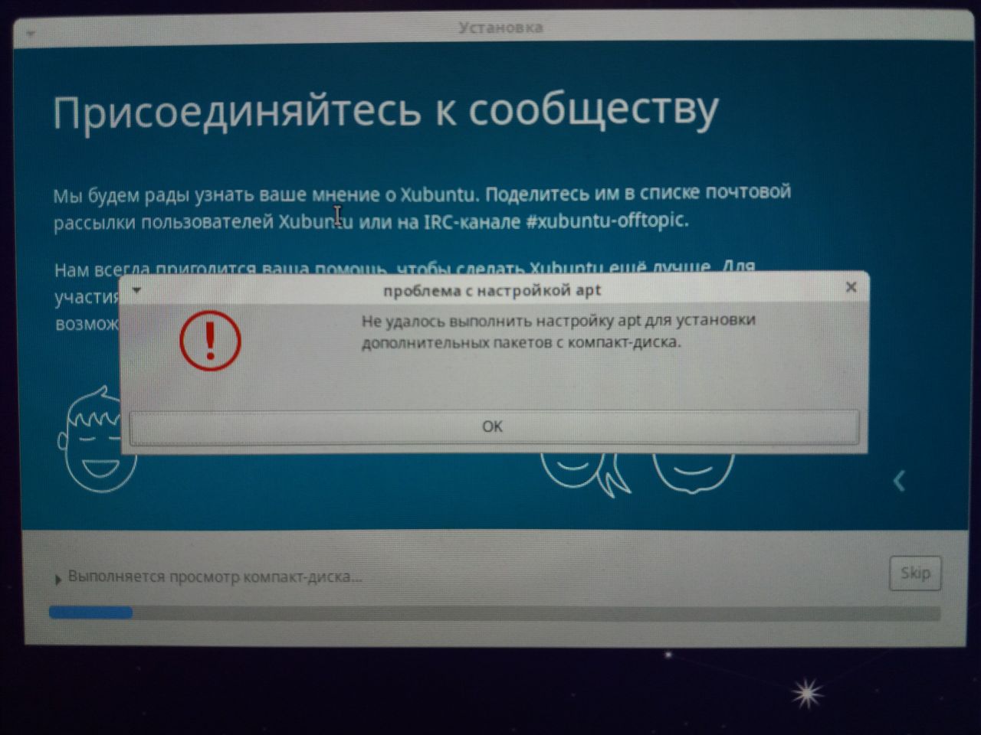Open the apt dialog window menu arrow
The image size is (981, 735).
pos(136,290)
